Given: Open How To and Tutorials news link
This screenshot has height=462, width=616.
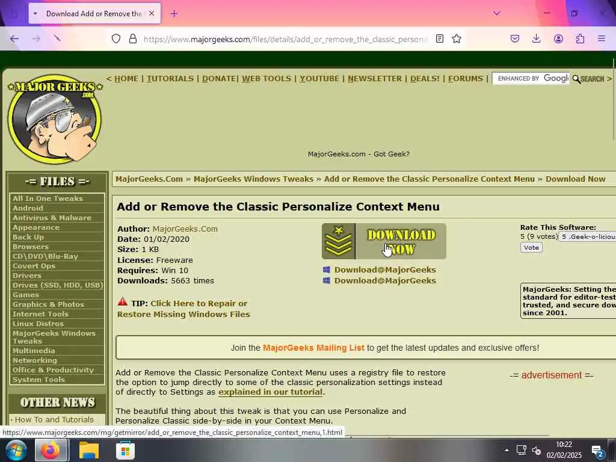Looking at the screenshot, I should click(x=54, y=419).
